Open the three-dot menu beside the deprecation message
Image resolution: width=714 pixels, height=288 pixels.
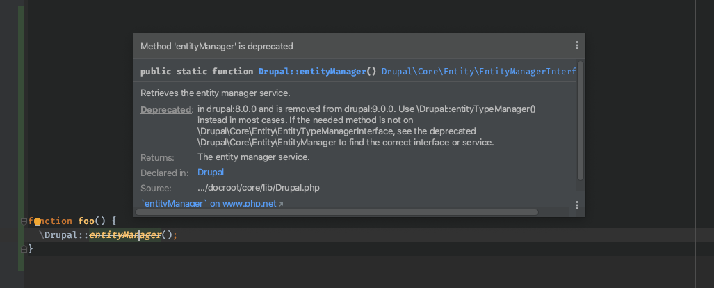point(576,46)
